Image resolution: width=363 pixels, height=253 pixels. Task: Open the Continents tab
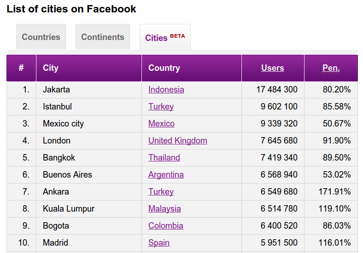(x=103, y=37)
